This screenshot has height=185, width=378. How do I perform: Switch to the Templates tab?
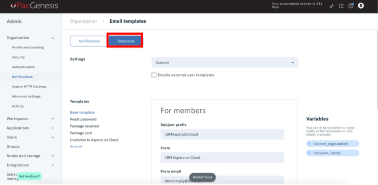[x=125, y=41]
